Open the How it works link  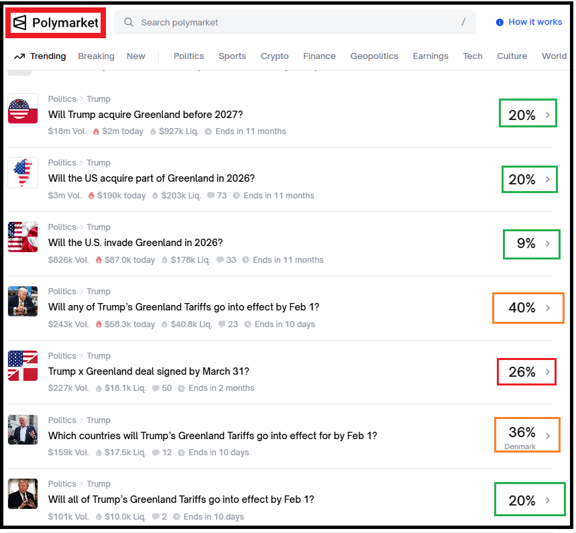click(x=535, y=22)
